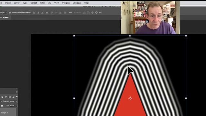The width and height of the screenshot is (206, 116).
Task: Select the 3D Pan mode icon
Action: pos(92,13)
